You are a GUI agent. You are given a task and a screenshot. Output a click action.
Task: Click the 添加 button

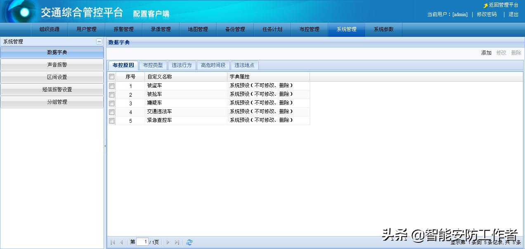tap(486, 53)
